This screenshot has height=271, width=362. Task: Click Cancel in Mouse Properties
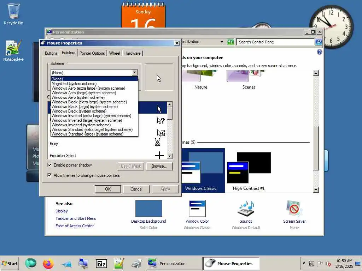136,189
